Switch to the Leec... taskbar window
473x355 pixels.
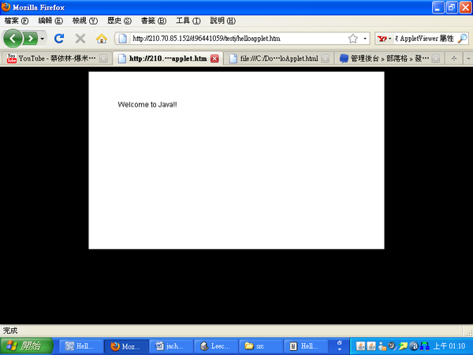pyautogui.click(x=216, y=346)
